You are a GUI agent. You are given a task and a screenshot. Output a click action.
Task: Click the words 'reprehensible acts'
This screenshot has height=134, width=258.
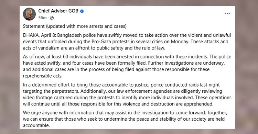coord(43,76)
